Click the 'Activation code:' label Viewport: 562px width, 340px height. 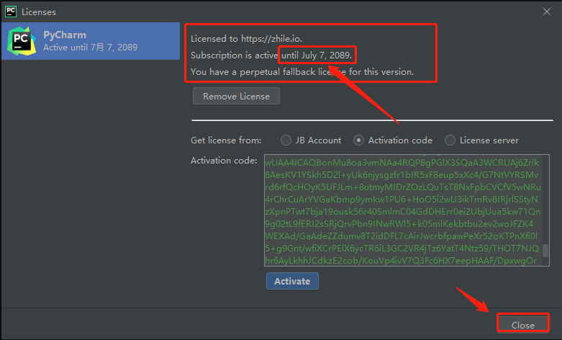pos(224,161)
